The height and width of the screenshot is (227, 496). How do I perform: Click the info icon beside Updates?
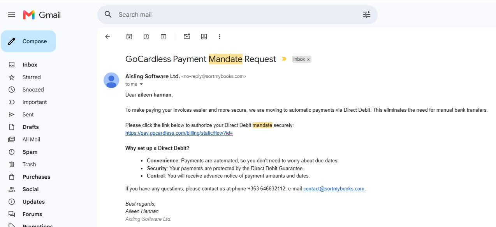[12, 202]
